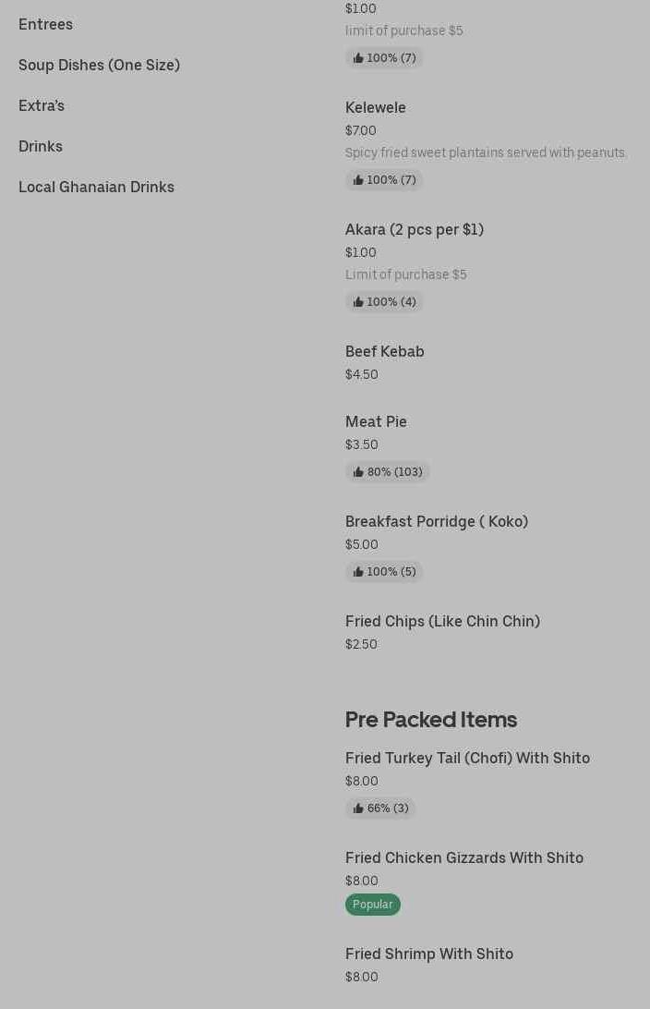Open Beef Kebab item details

384,351
